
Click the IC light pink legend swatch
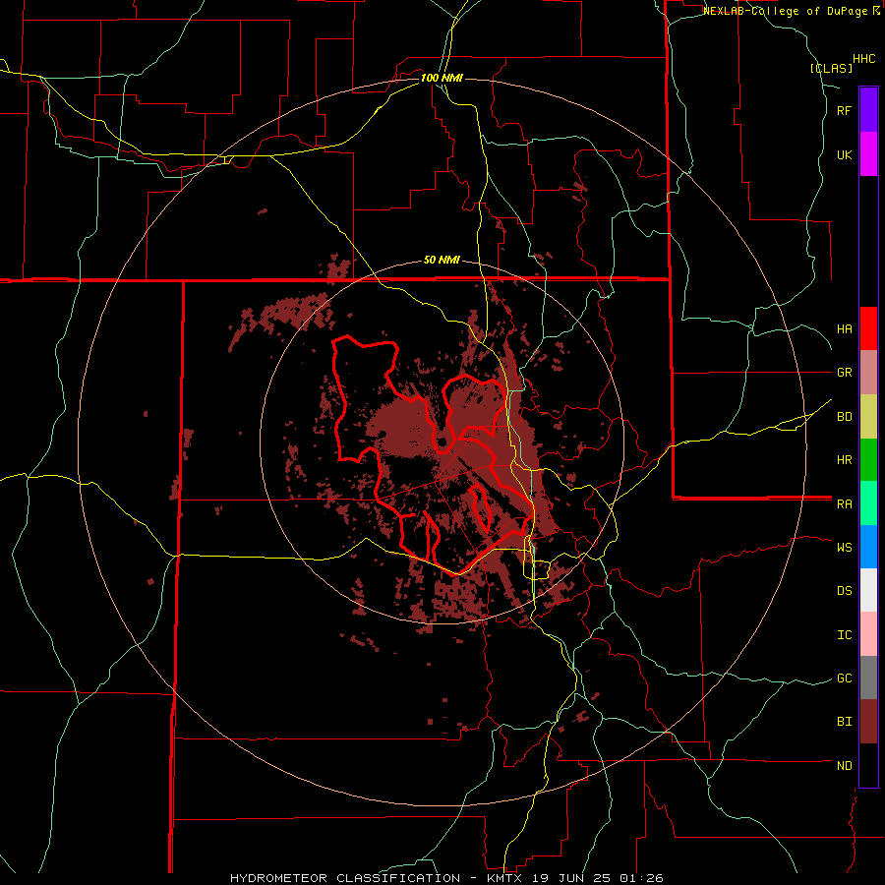point(868,634)
